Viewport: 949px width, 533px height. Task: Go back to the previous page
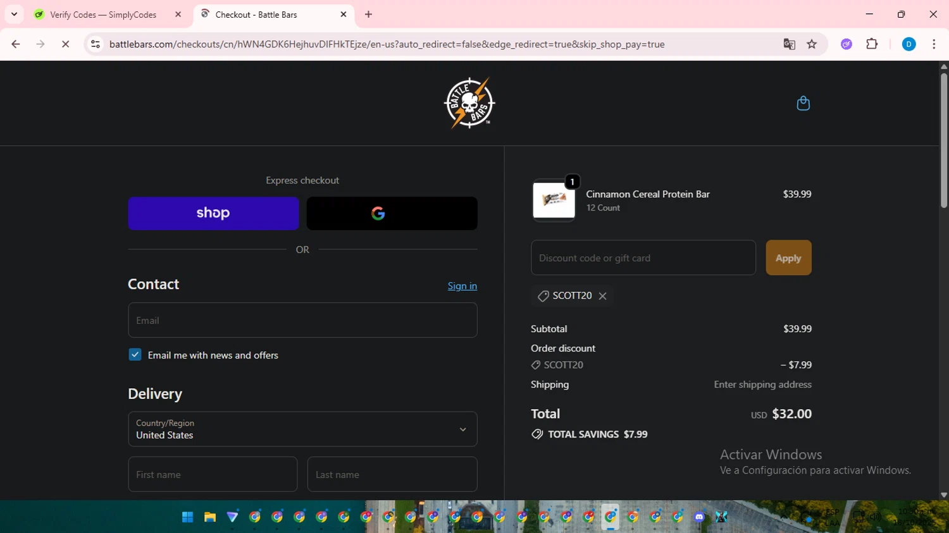(x=16, y=44)
